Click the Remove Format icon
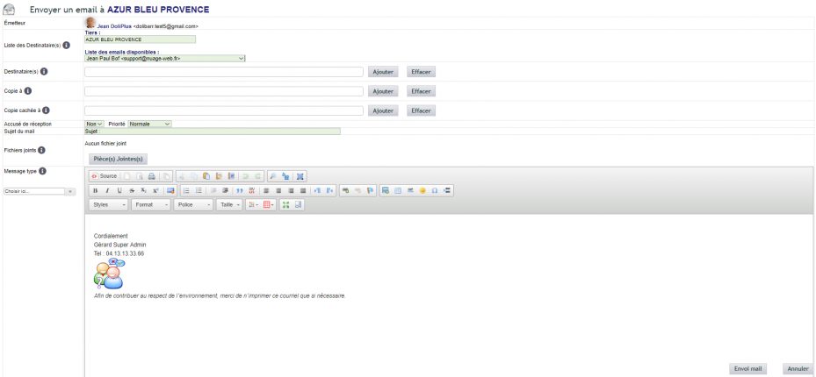This screenshot has width=816, height=377. (170, 190)
